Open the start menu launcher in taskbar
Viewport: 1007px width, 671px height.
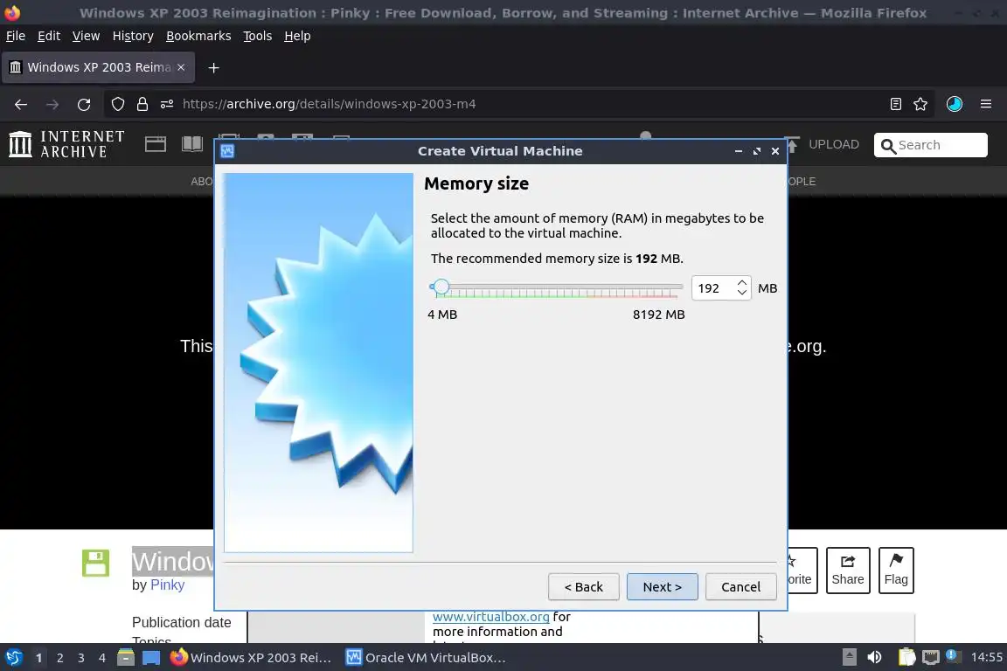(13, 658)
